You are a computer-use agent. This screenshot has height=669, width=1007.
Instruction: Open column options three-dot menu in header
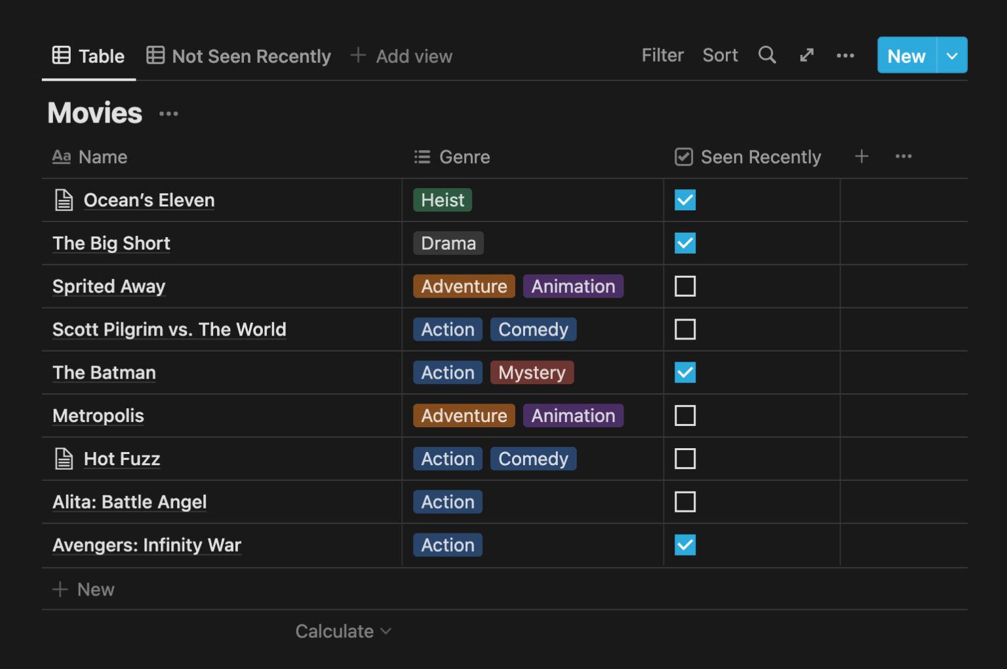coord(903,157)
